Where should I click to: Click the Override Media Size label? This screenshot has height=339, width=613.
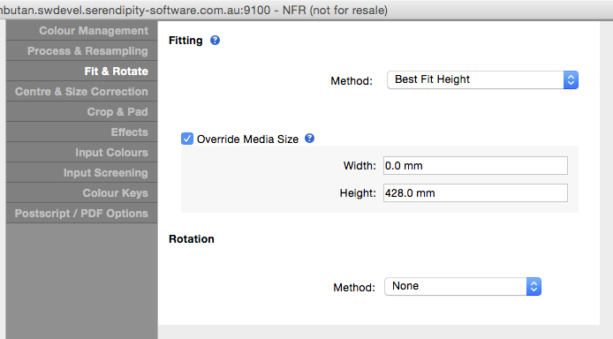[x=247, y=139]
